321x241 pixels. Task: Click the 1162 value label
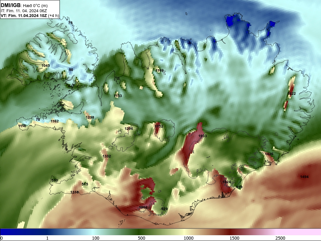55,121
